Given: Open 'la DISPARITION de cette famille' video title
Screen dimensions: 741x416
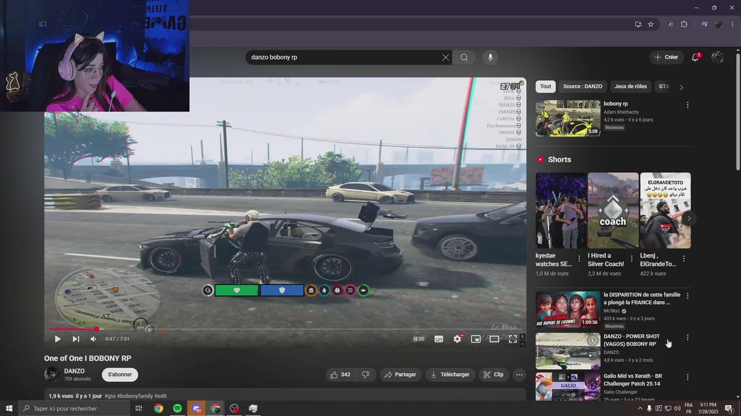Looking at the screenshot, I should coord(642,298).
